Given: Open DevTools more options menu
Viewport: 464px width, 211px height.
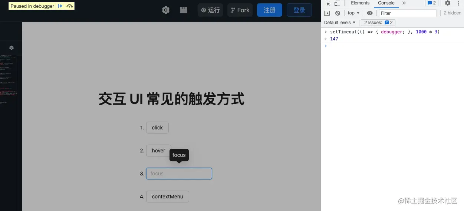Looking at the screenshot, I should point(458,3).
